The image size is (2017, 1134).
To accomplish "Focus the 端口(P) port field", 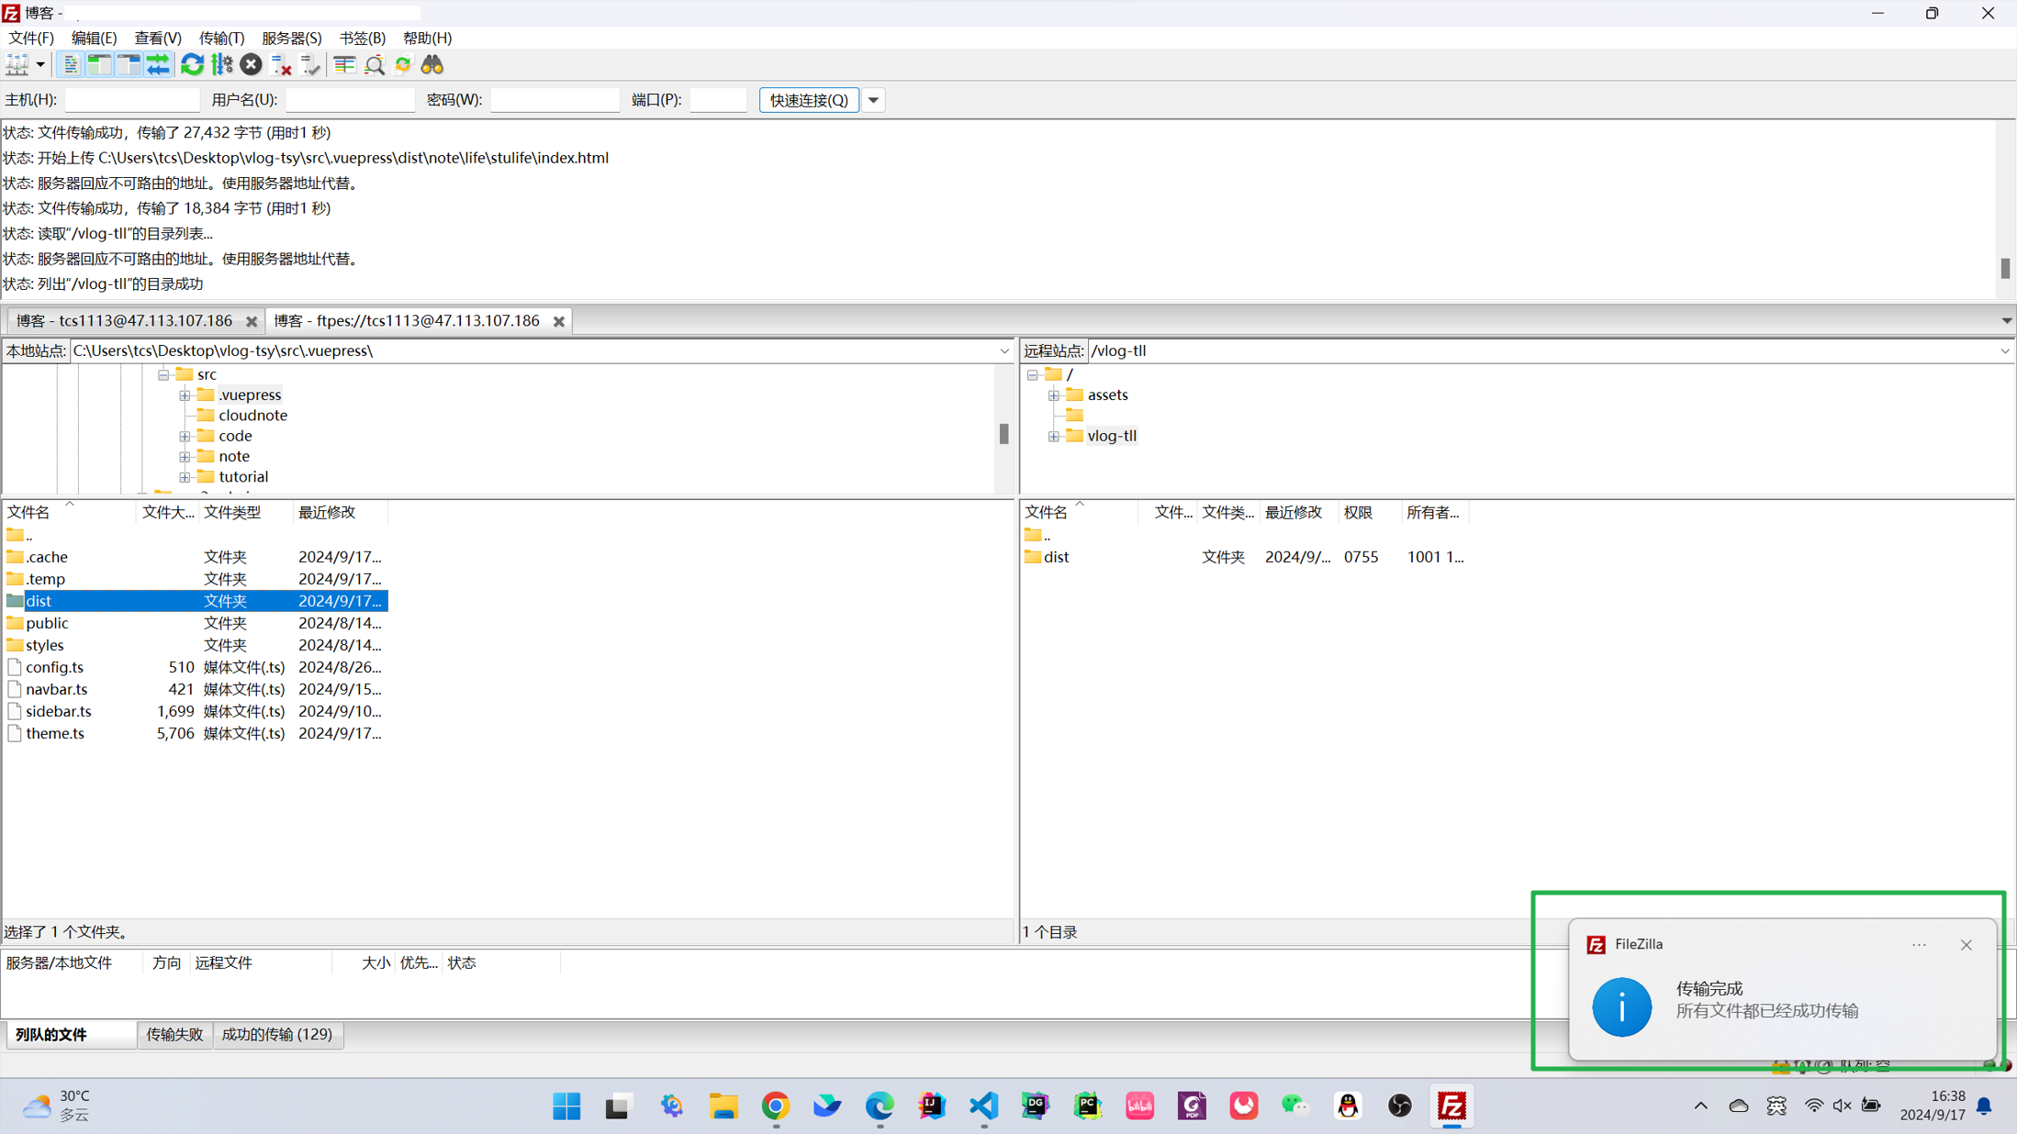I will pos(718,99).
